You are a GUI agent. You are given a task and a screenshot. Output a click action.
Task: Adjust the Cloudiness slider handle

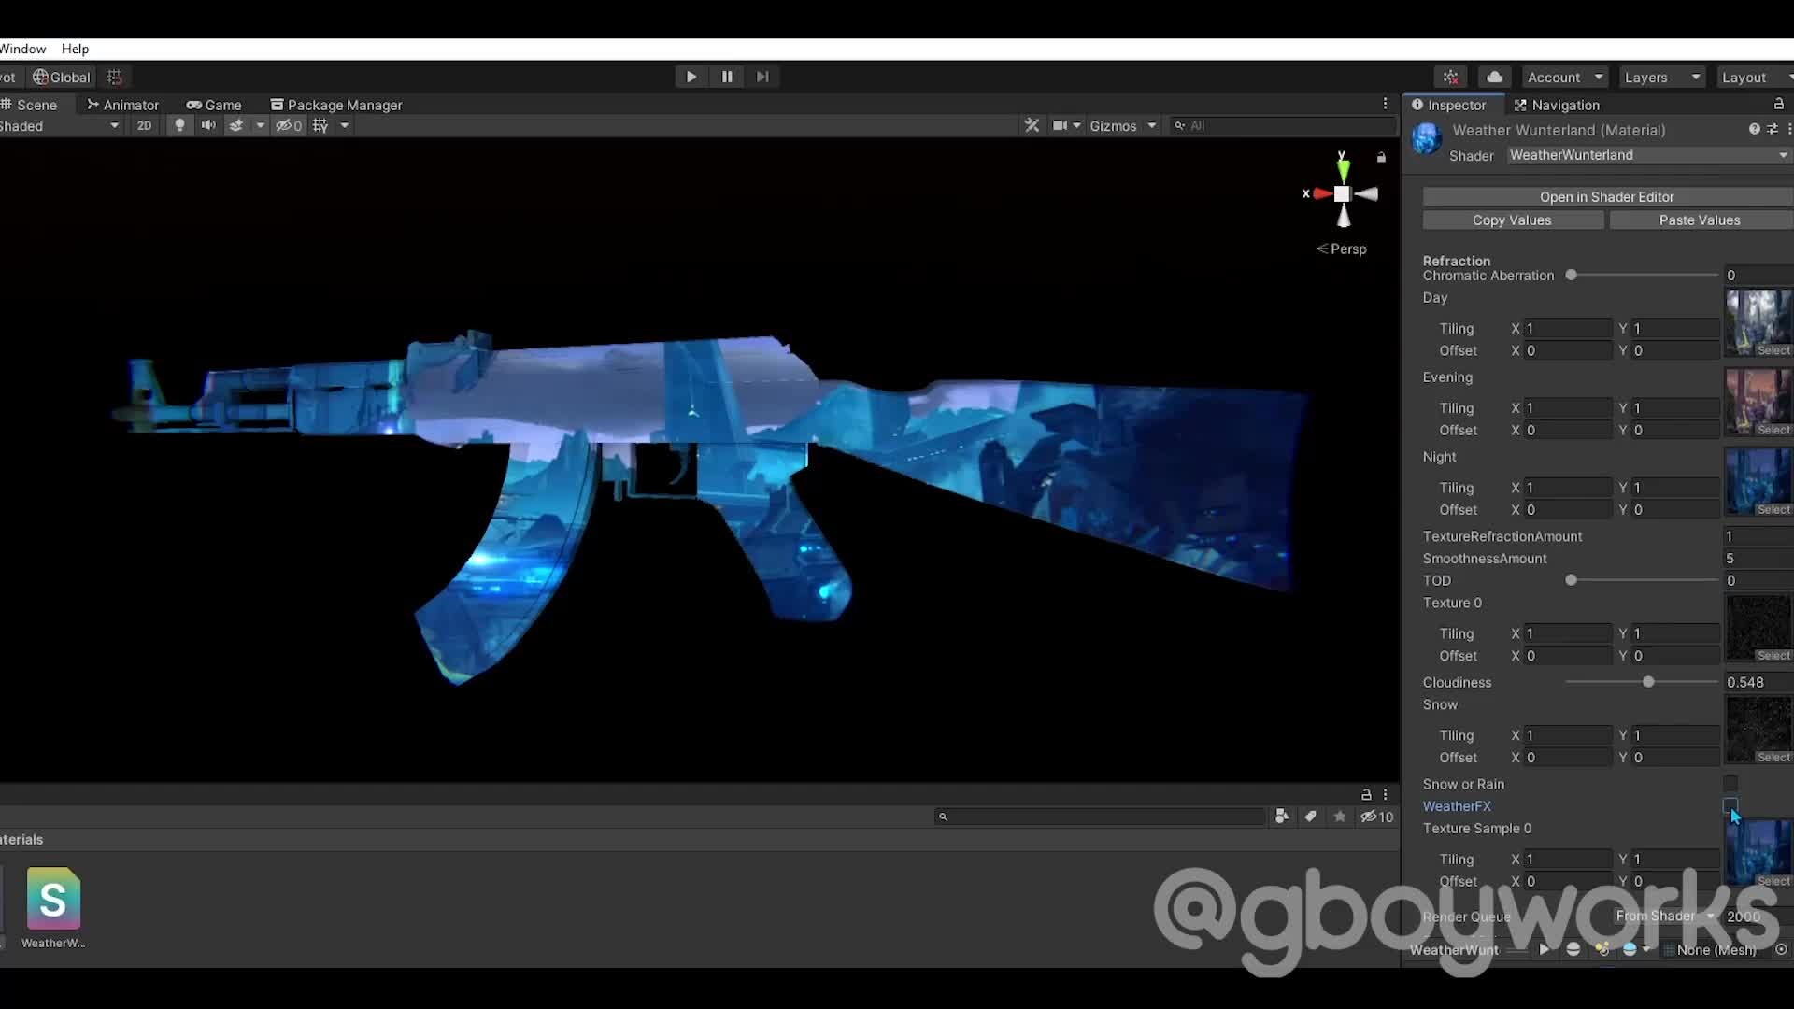[1648, 682]
